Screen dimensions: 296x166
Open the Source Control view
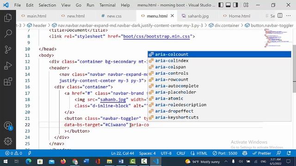8,49
